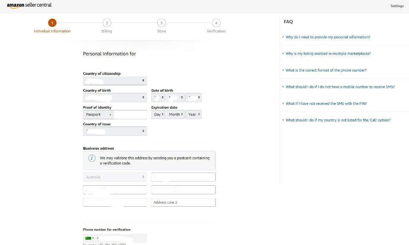Screen dimensions: 409x245
Task: Click the 'Proof of identity' label
Action: click(x=97, y=107)
